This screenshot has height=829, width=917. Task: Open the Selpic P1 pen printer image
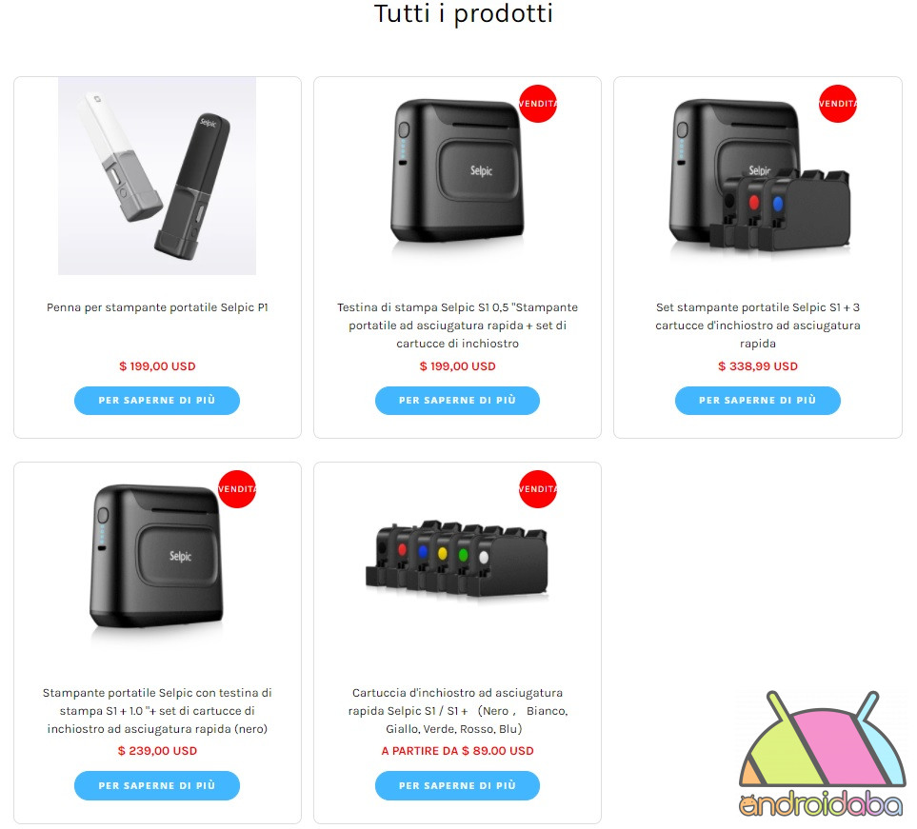pyautogui.click(x=157, y=175)
